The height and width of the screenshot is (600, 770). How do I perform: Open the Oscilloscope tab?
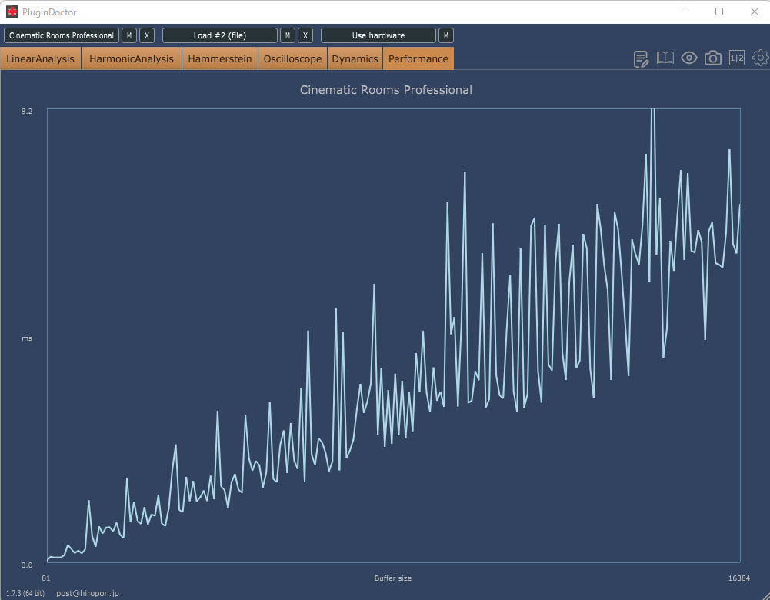click(292, 59)
